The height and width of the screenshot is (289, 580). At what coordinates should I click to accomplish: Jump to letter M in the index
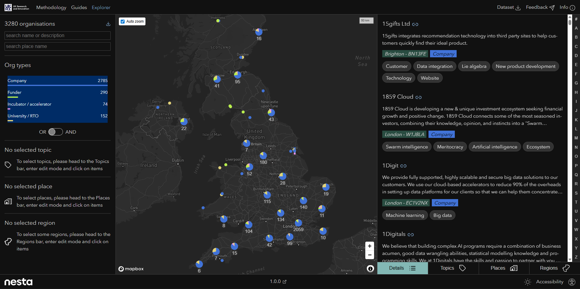(576, 138)
